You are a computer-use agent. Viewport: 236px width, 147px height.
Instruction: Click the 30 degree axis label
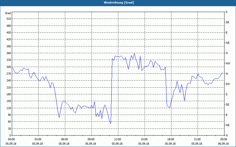tap(9, 129)
